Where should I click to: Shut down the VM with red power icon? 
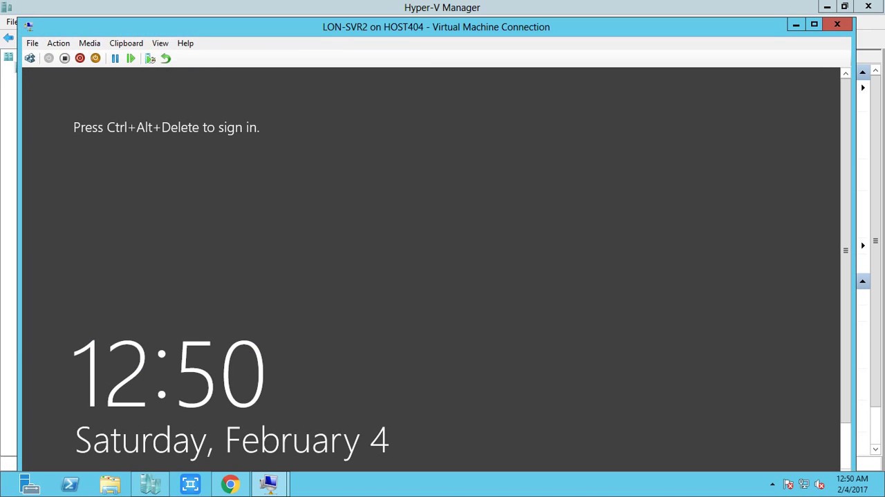[80, 59]
